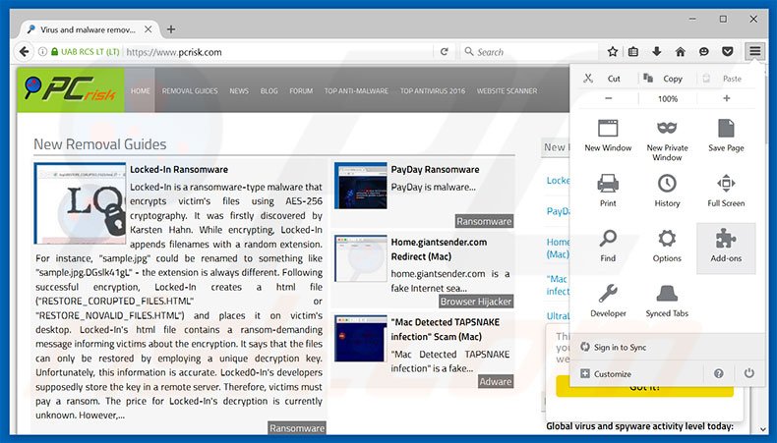The height and width of the screenshot is (443, 777).
Task: Open the Removal Guides nav tab
Action: [190, 90]
